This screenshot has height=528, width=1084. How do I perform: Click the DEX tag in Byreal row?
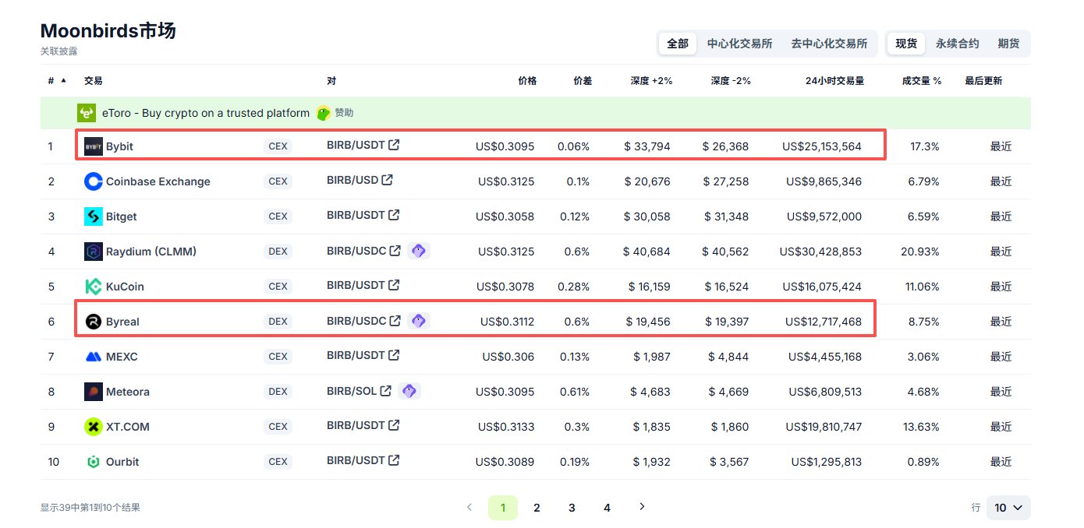[x=278, y=321]
